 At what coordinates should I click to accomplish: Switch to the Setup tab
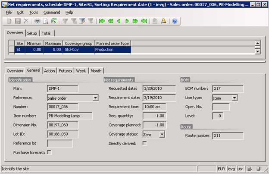pos(32,33)
